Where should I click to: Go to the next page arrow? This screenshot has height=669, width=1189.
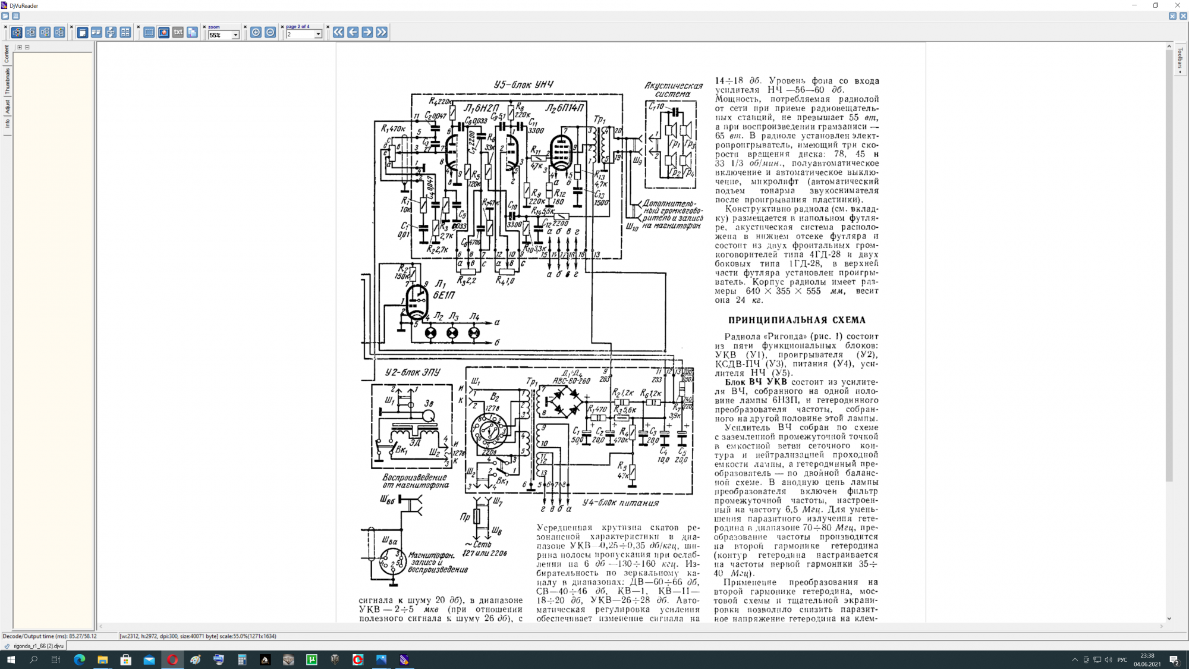pos(367,33)
